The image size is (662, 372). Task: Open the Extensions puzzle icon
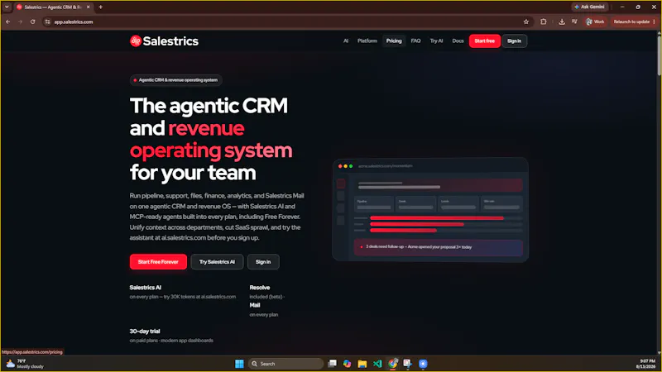tap(544, 21)
